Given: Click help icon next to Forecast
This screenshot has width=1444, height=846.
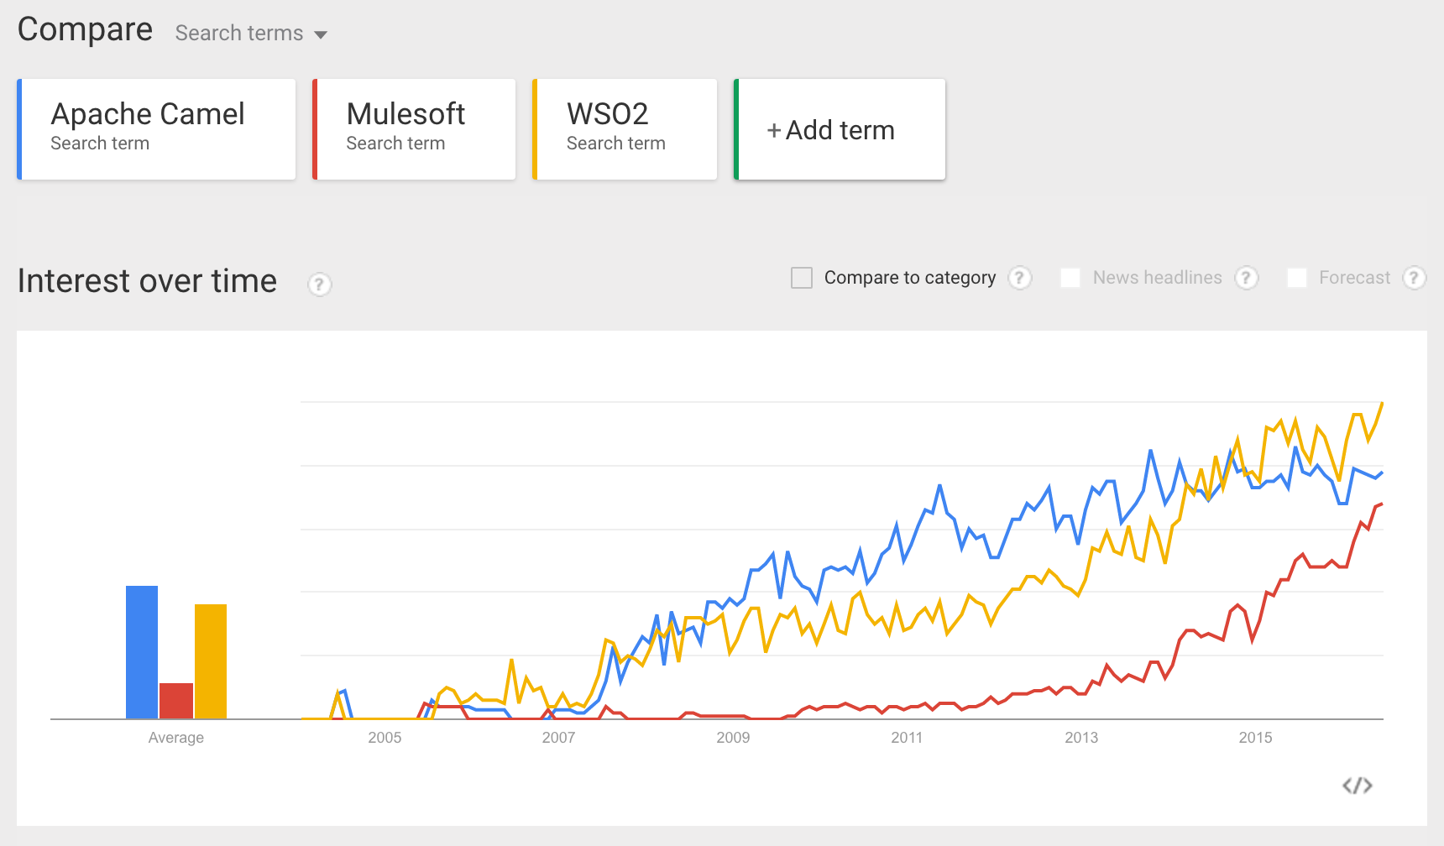Looking at the screenshot, I should pyautogui.click(x=1414, y=278).
